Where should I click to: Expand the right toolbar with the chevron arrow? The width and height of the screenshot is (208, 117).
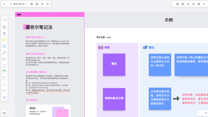click(x=173, y=4)
